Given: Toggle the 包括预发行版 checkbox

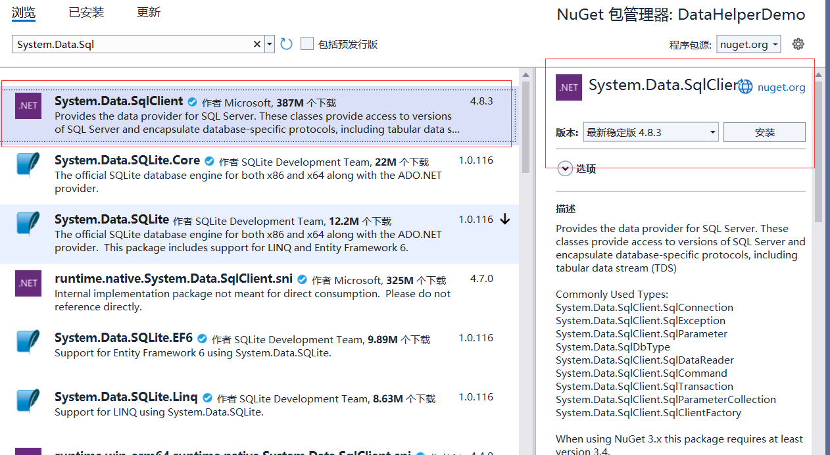Looking at the screenshot, I should point(306,44).
